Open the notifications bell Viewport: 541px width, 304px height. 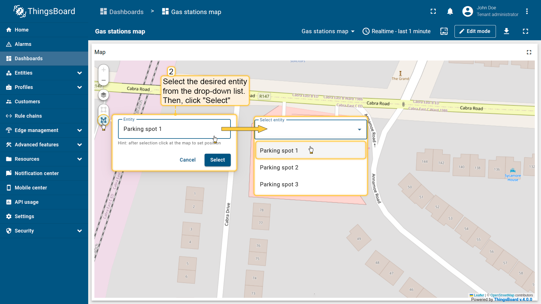click(x=450, y=12)
